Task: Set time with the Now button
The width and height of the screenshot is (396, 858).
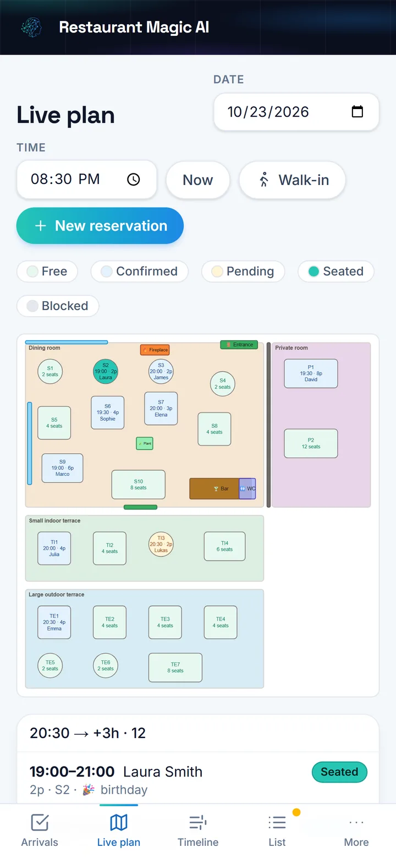Action: point(198,180)
